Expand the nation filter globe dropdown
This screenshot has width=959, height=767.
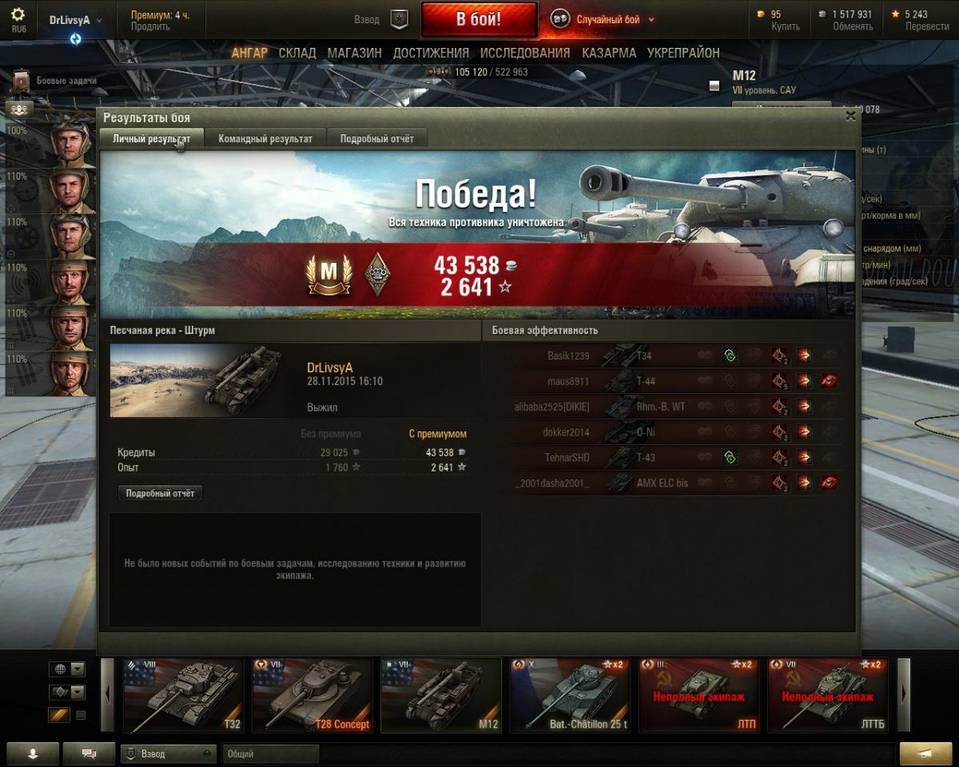click(x=66, y=669)
